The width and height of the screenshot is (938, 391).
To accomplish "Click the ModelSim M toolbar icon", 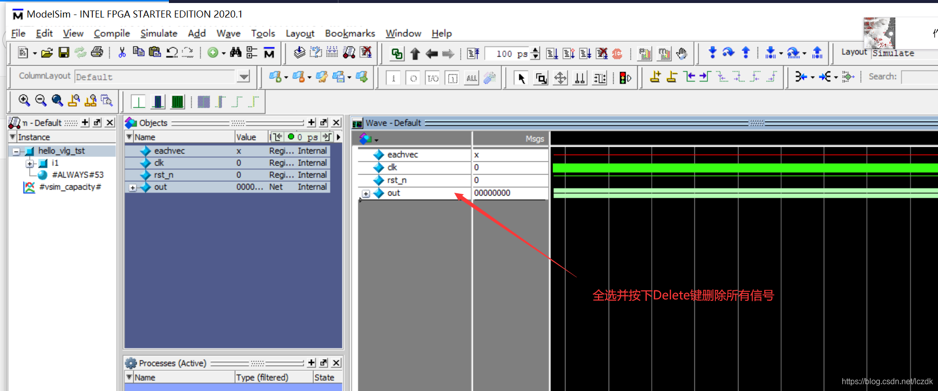I will [x=269, y=53].
